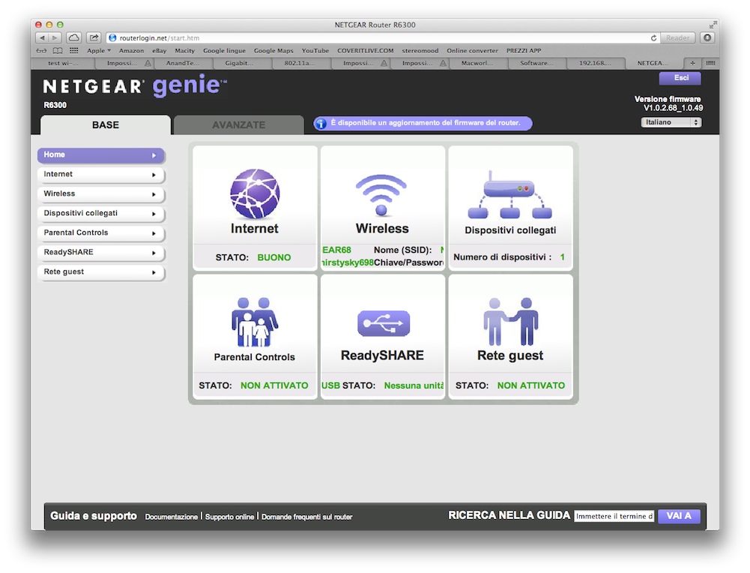Click the help search input field
The height and width of the screenshot is (573, 750).
(x=614, y=516)
